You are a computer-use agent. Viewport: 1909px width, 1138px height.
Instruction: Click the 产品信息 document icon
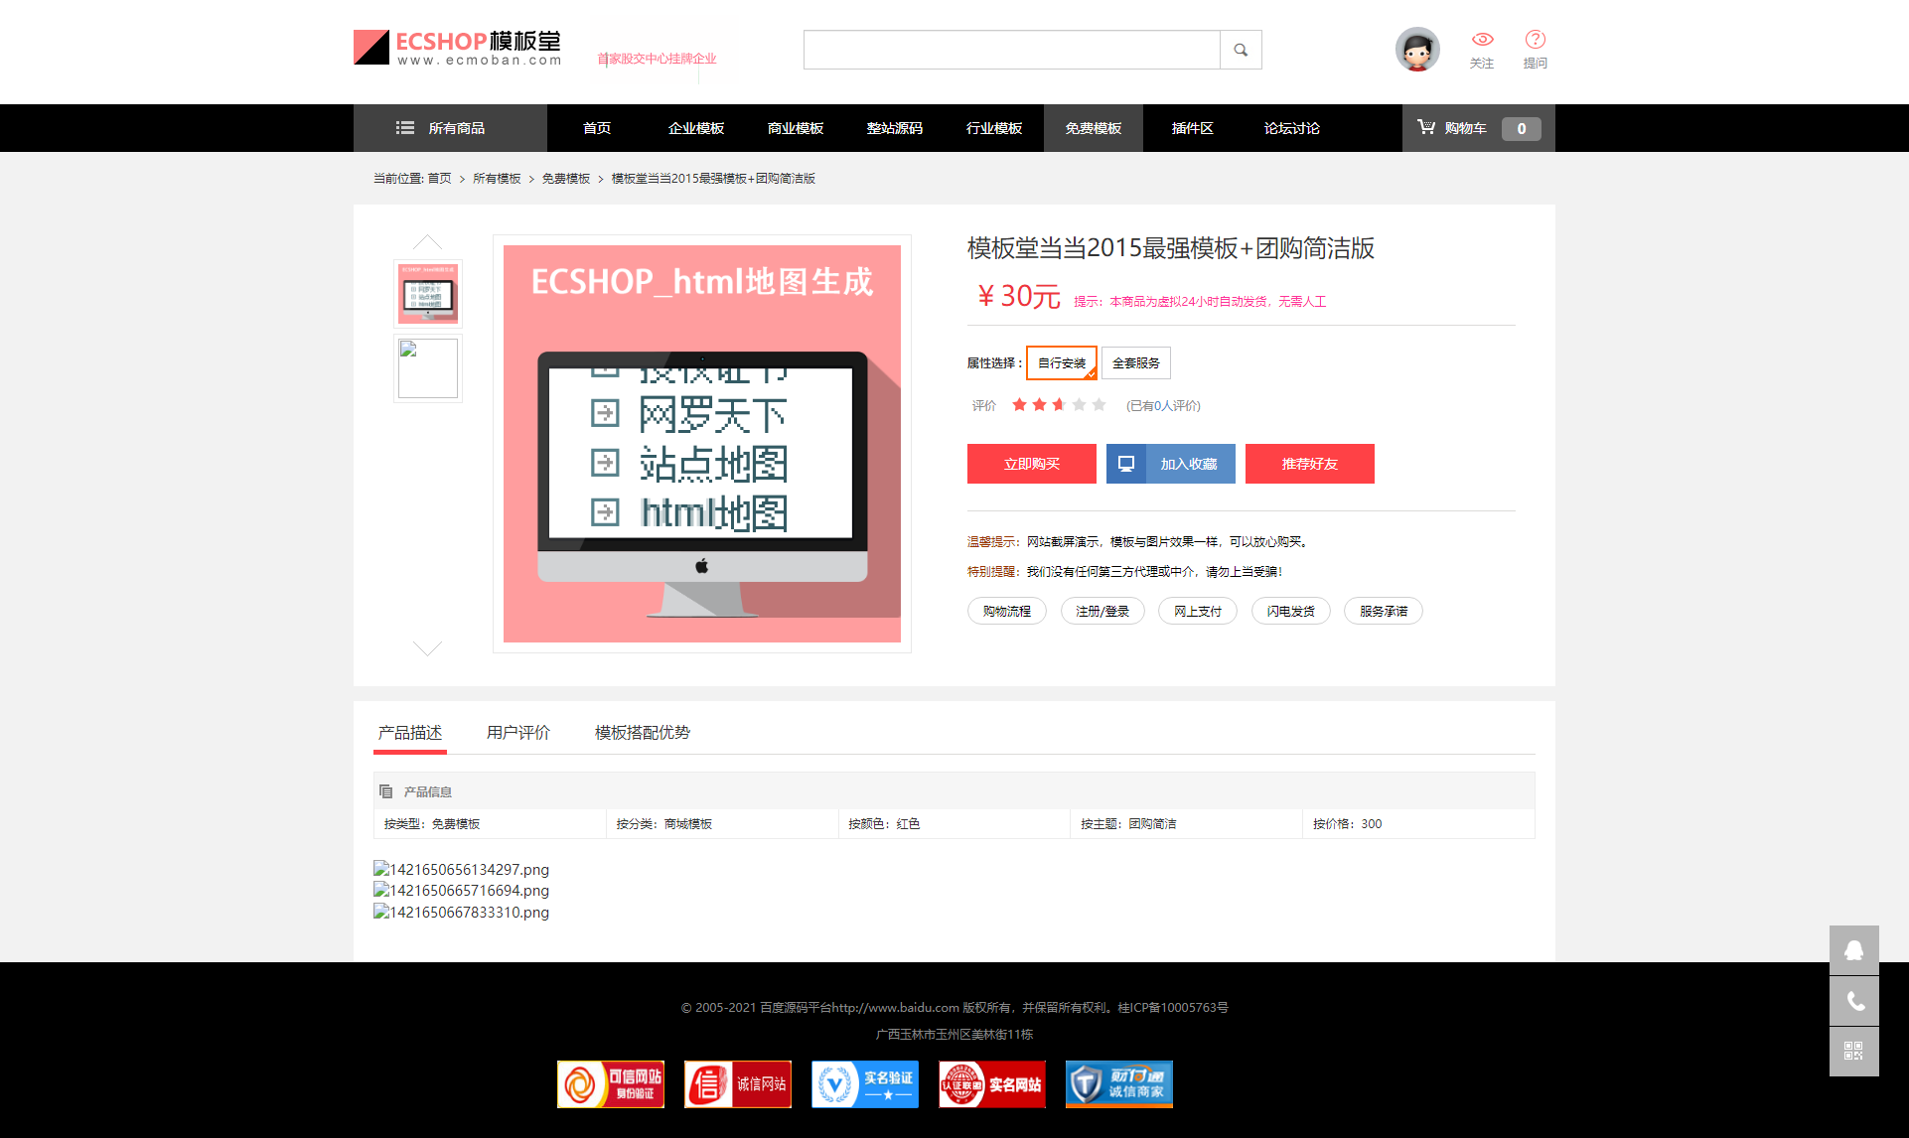point(386,791)
